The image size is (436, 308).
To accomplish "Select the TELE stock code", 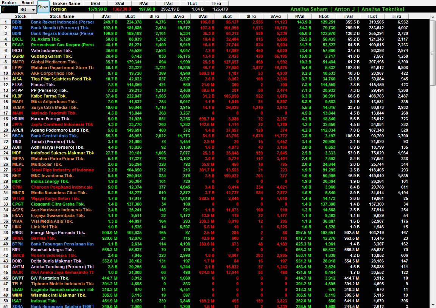I will [x=17, y=284].
